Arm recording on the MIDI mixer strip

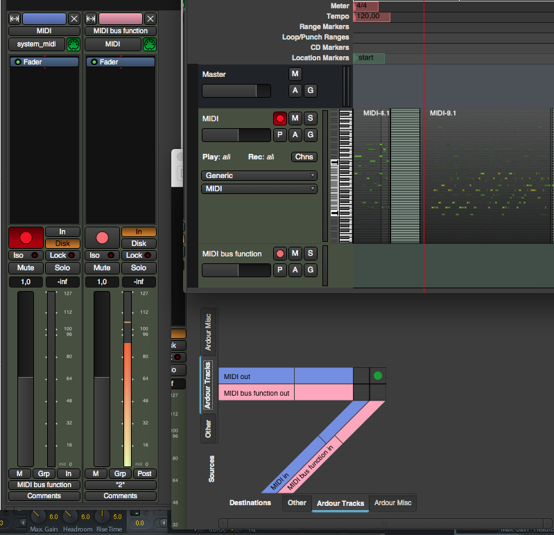(x=26, y=238)
